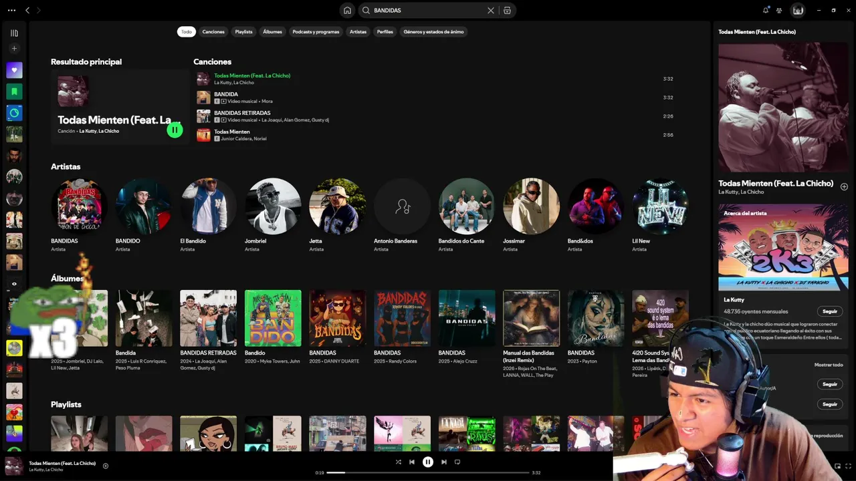Play the song BANDIDA by Mora

coord(435,98)
